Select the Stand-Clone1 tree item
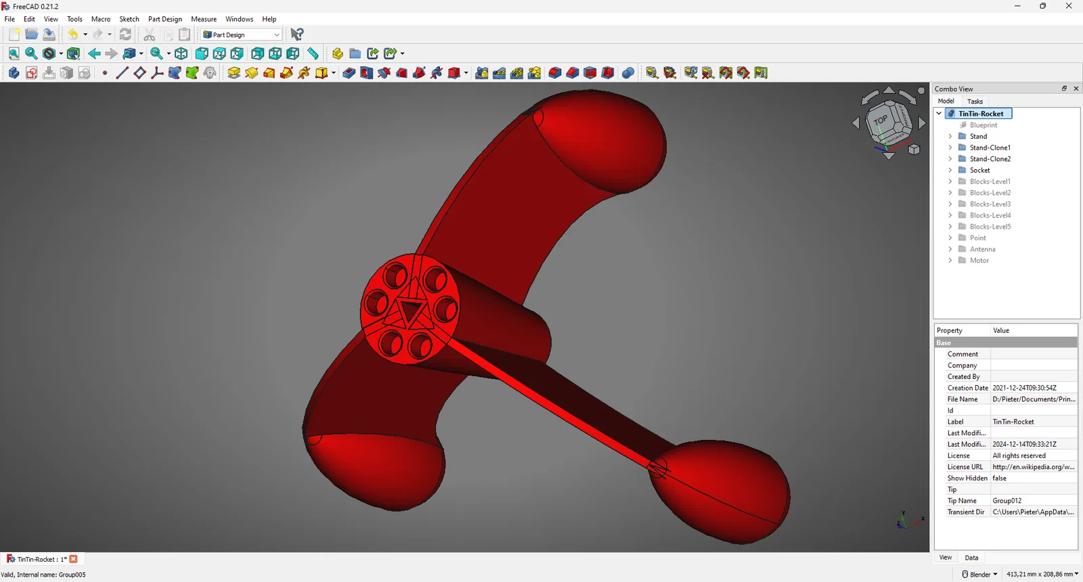Viewport: 1083px width, 582px height. tap(990, 148)
